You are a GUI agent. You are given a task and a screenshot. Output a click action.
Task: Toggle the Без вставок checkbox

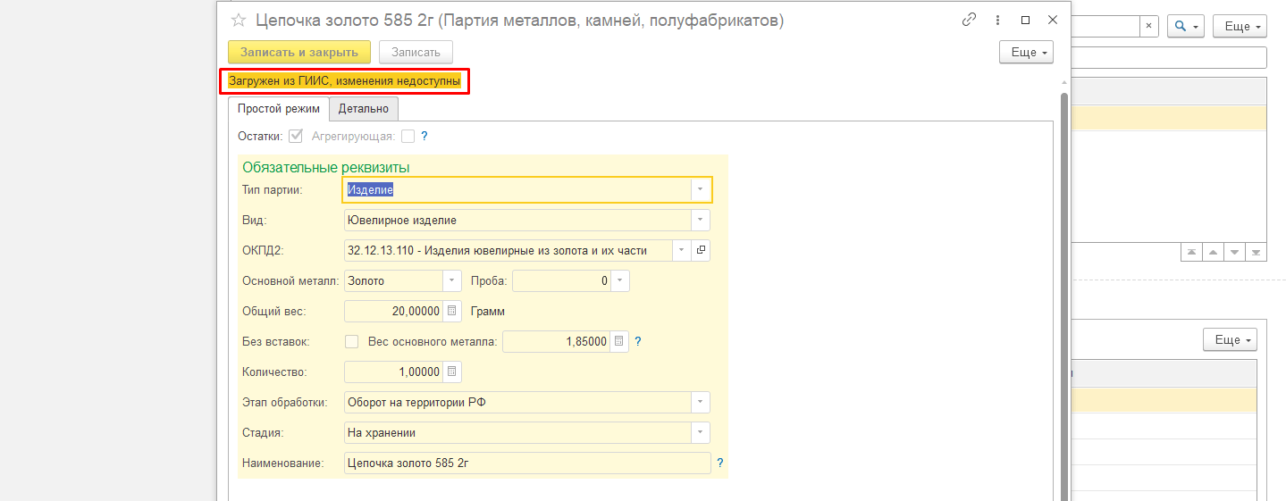point(351,341)
